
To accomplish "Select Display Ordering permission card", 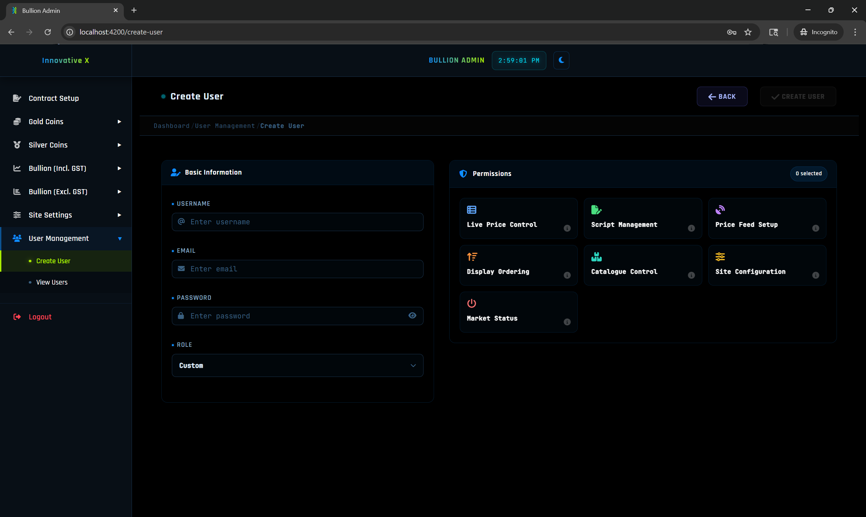I will (518, 265).
